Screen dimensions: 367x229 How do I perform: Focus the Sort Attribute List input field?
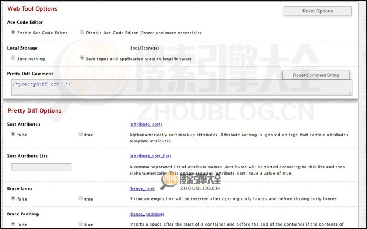point(41,167)
